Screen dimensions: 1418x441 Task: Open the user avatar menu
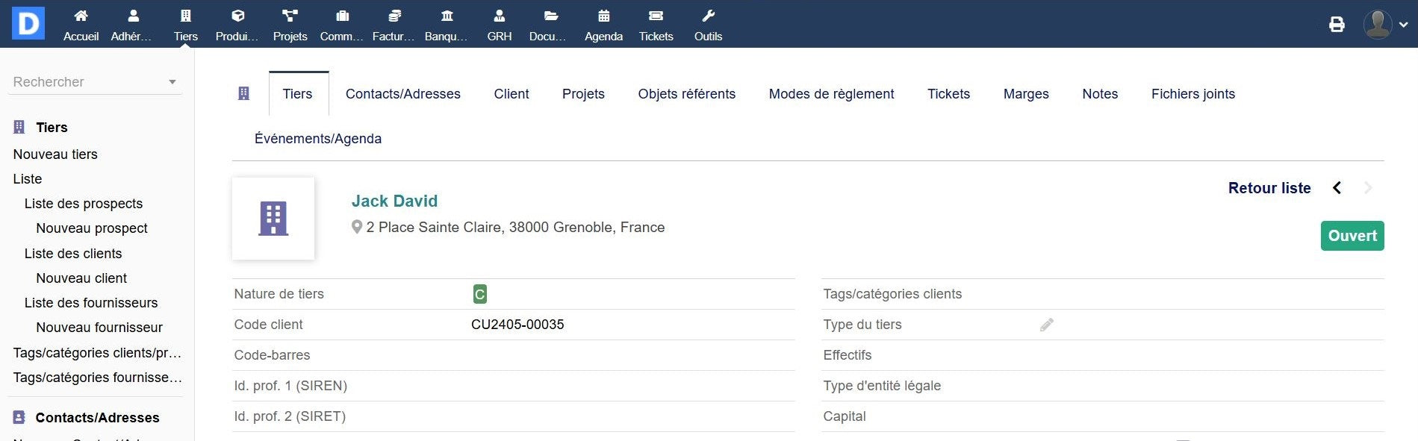1385,25
